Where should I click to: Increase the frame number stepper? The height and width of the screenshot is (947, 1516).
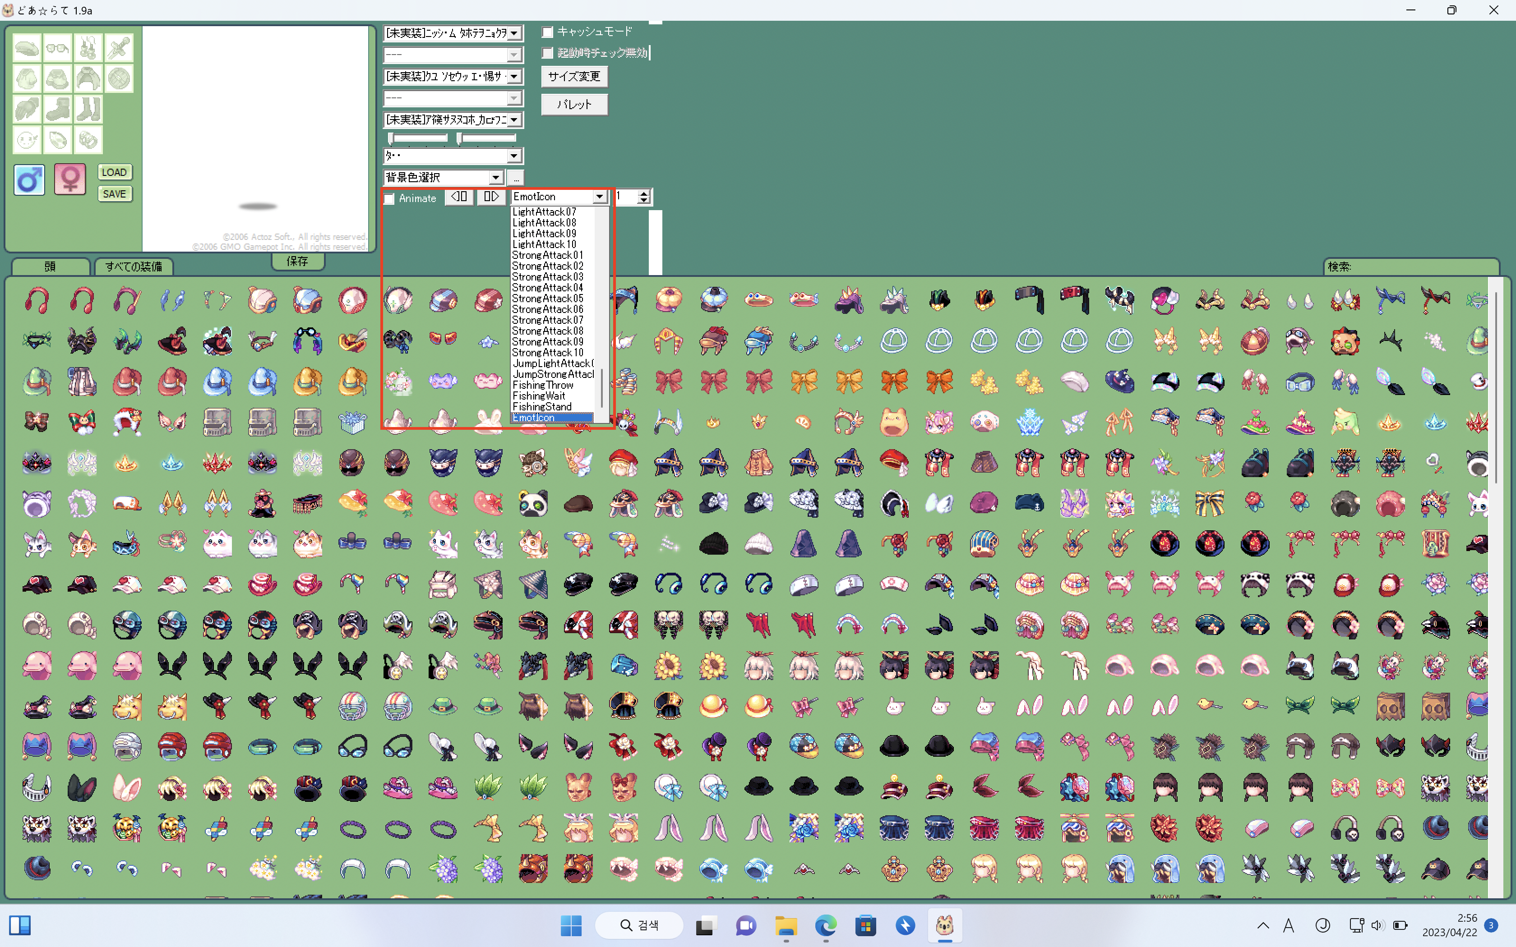[x=644, y=193]
